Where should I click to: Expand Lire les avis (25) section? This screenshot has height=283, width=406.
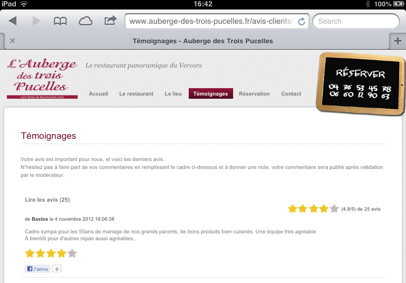coord(48,200)
